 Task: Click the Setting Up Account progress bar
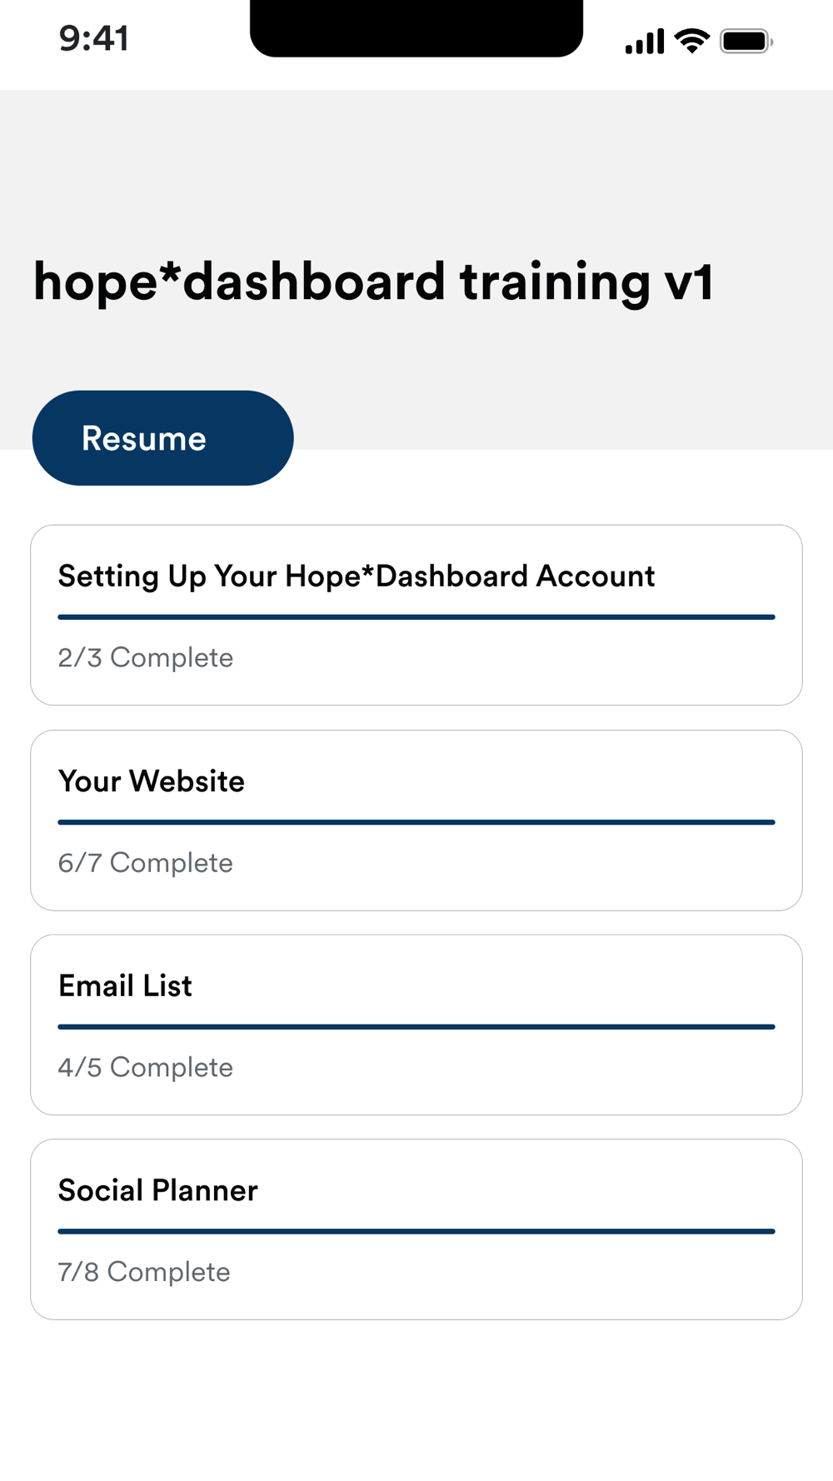tap(416, 617)
